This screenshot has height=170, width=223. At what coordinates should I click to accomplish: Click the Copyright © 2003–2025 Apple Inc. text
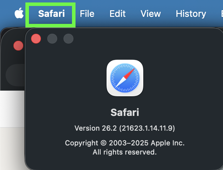(x=125, y=143)
